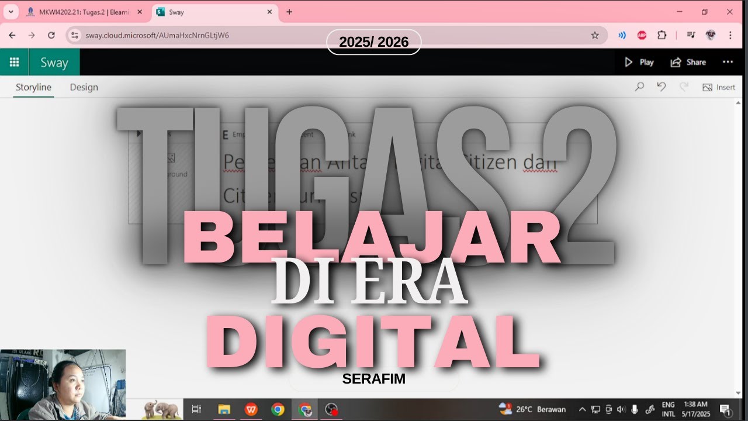748x421 pixels.
Task: Open the weather widget showing 26°C Berawan
Action: pyautogui.click(x=532, y=409)
